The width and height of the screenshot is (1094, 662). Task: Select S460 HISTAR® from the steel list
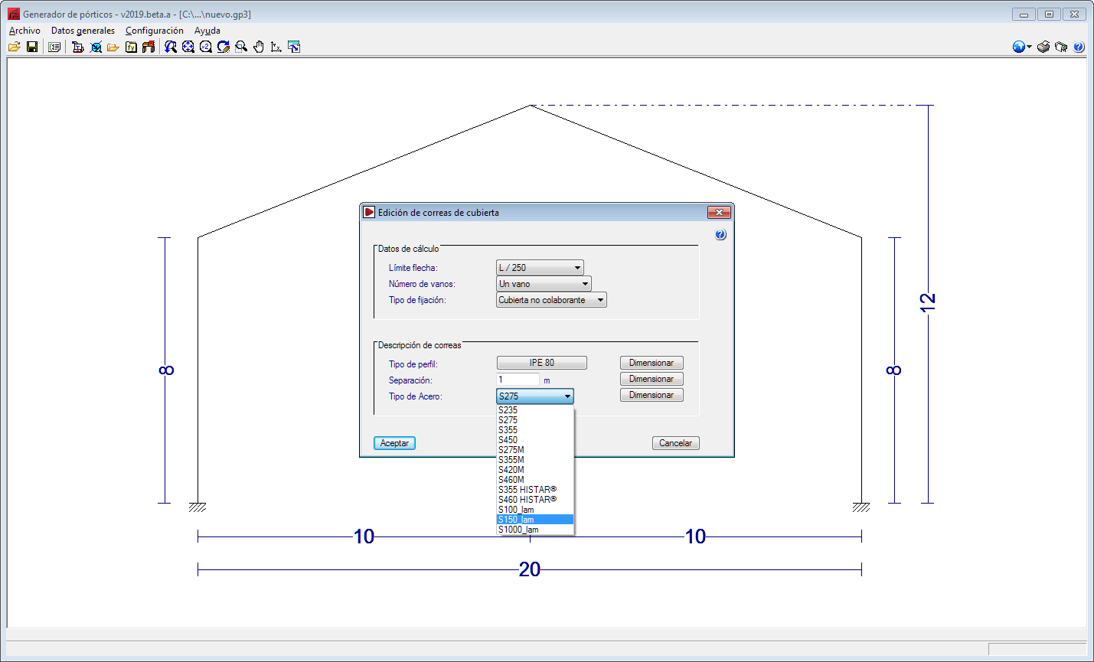[x=535, y=500]
